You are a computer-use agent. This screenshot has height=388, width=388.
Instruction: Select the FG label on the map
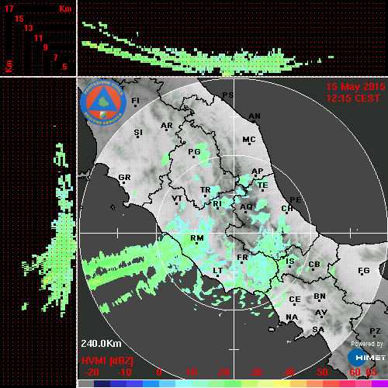point(364,271)
